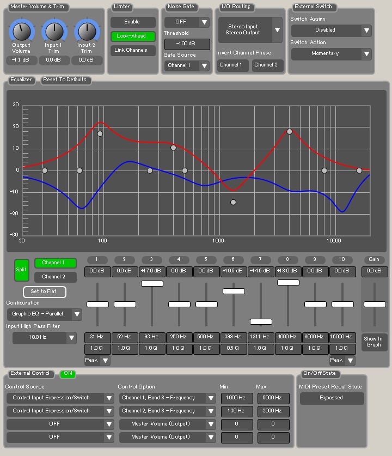Click band 7 gain -14.6 dB field
Image resolution: width=392 pixels, height=456 pixels.
pyautogui.click(x=261, y=271)
